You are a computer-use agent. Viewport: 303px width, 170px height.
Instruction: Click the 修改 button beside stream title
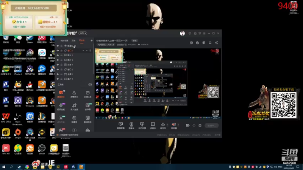[134, 40]
